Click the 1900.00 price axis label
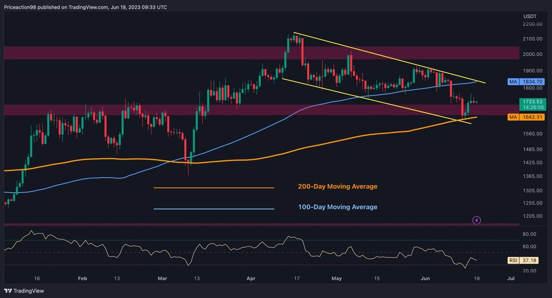 coord(532,71)
